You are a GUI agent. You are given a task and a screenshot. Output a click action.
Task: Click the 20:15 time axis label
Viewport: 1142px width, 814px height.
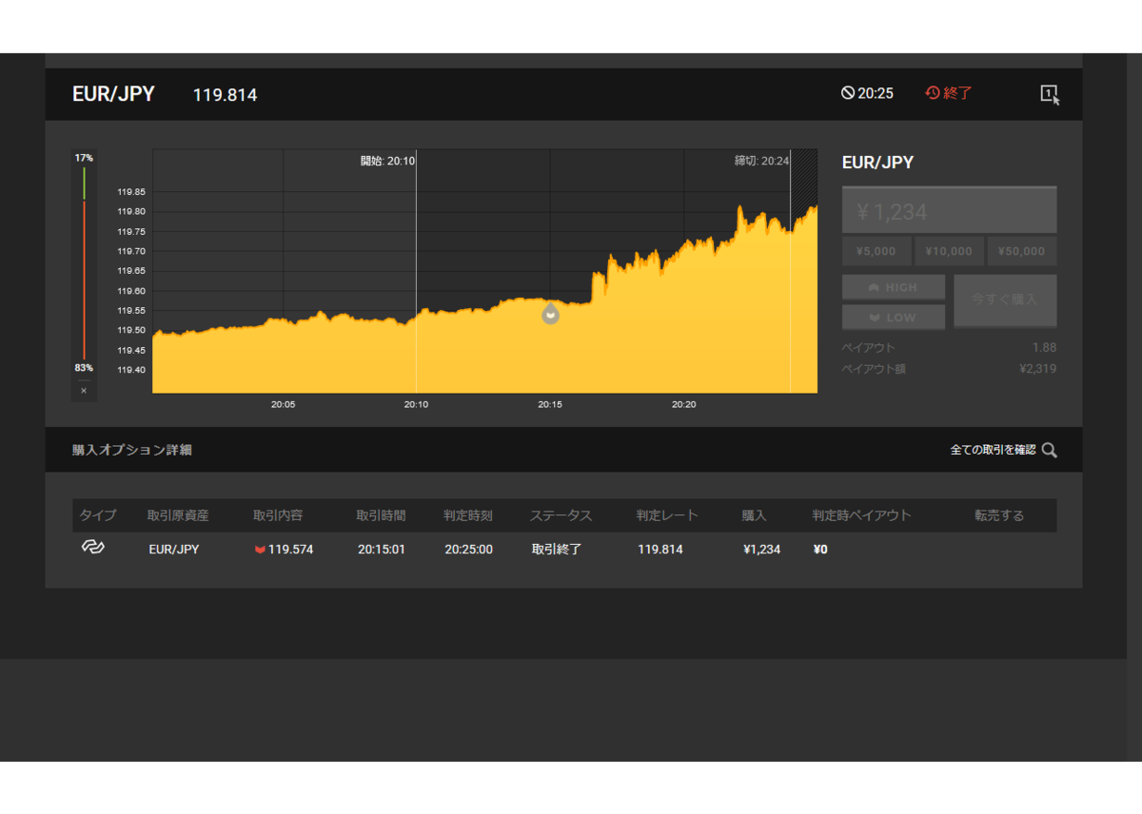point(550,404)
